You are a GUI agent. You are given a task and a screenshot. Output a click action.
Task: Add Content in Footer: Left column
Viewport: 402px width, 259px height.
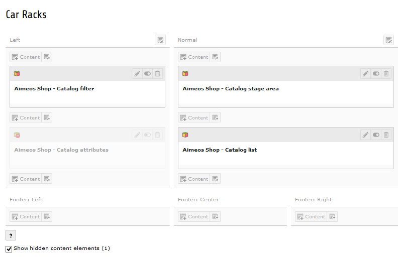(x=26, y=216)
